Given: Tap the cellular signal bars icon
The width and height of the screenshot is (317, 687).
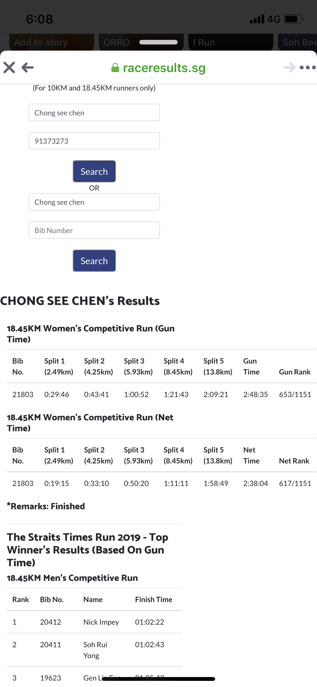Looking at the screenshot, I should tap(257, 19).
